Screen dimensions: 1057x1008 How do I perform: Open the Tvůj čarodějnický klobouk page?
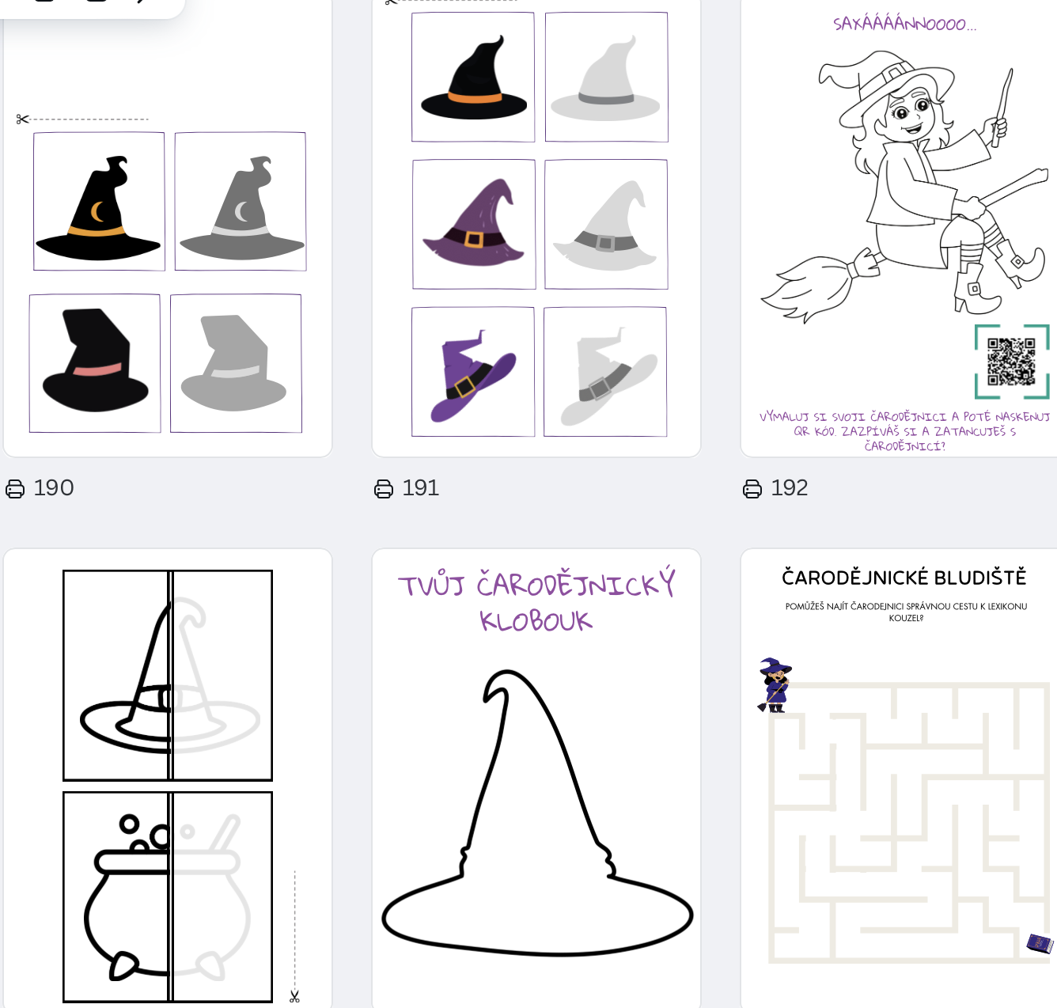[x=536, y=778]
